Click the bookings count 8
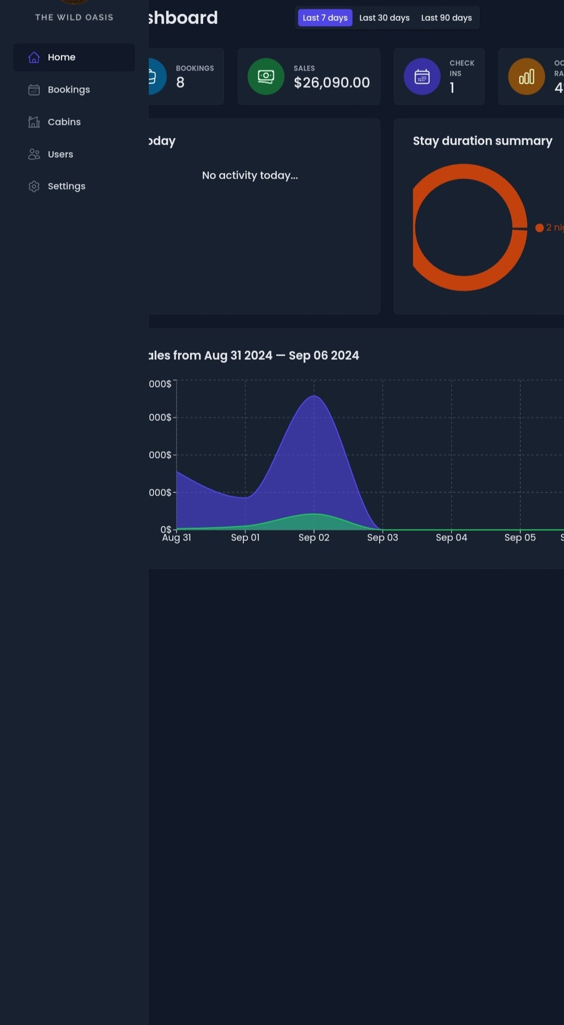 pyautogui.click(x=180, y=83)
